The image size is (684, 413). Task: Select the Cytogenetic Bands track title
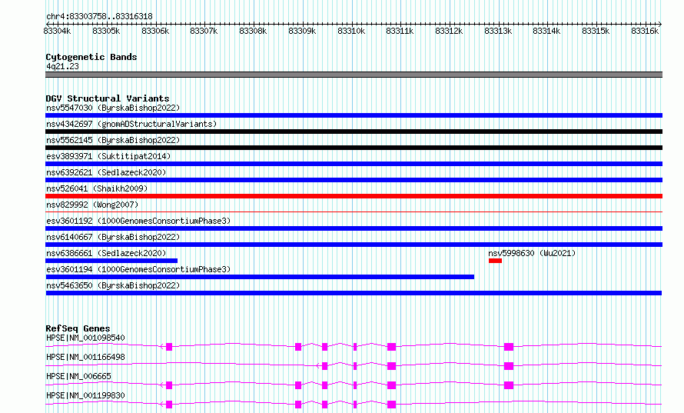click(x=91, y=57)
